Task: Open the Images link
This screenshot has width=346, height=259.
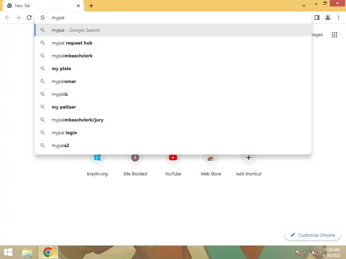Action: pos(317,35)
